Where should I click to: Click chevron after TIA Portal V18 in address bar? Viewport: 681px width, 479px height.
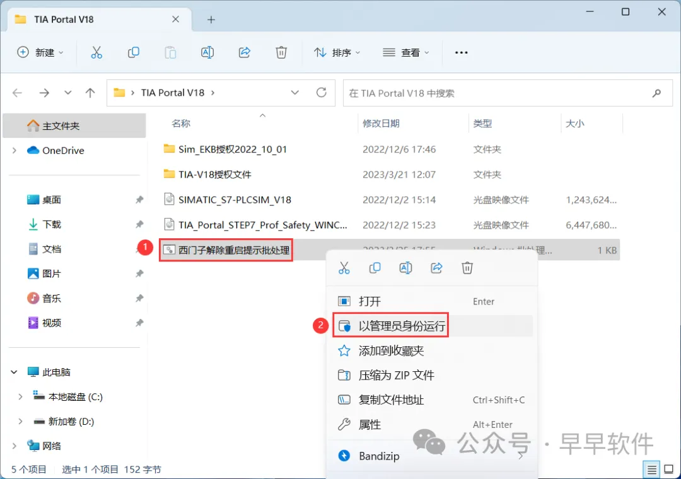(213, 93)
